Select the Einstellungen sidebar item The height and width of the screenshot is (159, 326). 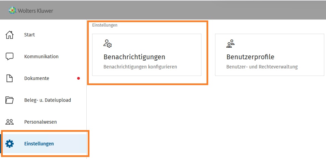(43, 144)
